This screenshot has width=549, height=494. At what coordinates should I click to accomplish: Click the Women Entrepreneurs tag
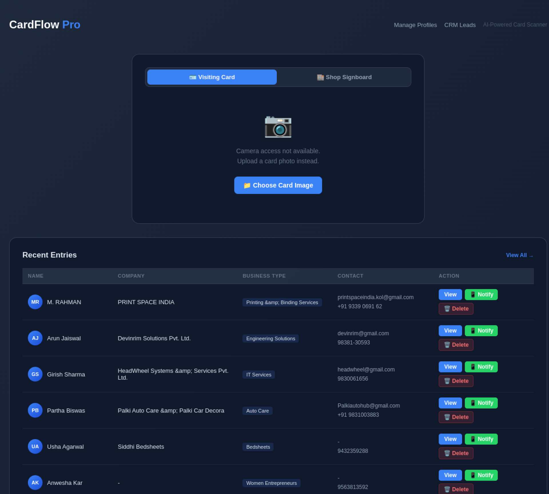tap(271, 483)
